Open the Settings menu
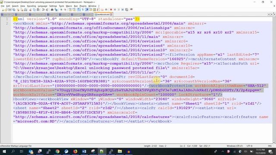This screenshot has height=155, width=276. [53, 6]
